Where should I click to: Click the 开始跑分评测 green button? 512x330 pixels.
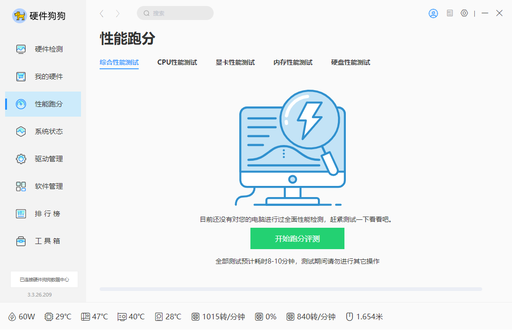[297, 238]
